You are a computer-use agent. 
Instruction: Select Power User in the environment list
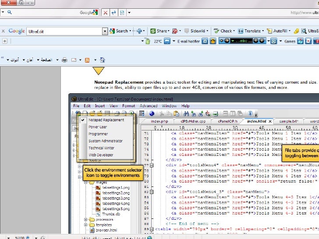[x=98, y=127]
